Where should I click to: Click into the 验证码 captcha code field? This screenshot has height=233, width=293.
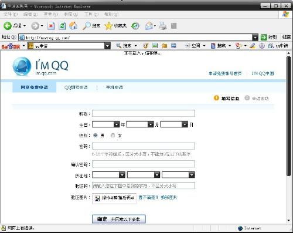[x=144, y=185]
